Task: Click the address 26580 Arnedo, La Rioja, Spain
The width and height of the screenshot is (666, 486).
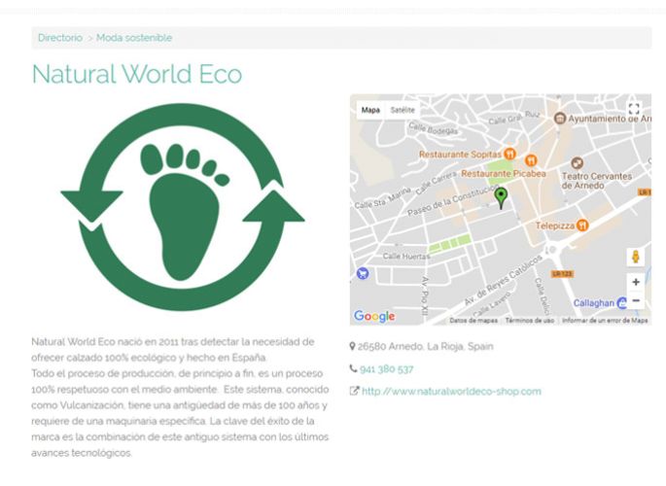Action: point(425,346)
